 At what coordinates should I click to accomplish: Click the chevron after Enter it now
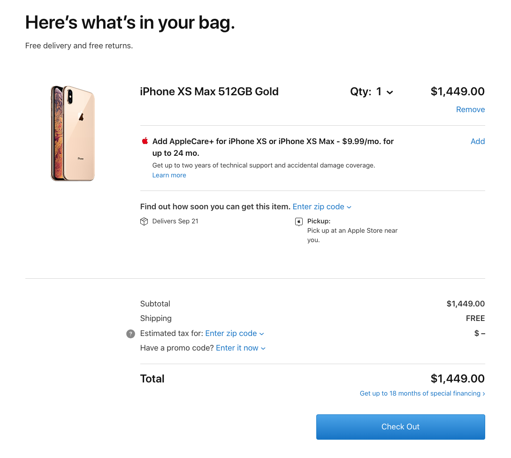pos(263,349)
